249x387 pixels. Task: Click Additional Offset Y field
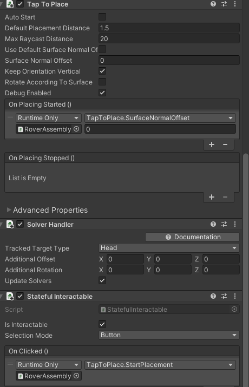coord(173,259)
